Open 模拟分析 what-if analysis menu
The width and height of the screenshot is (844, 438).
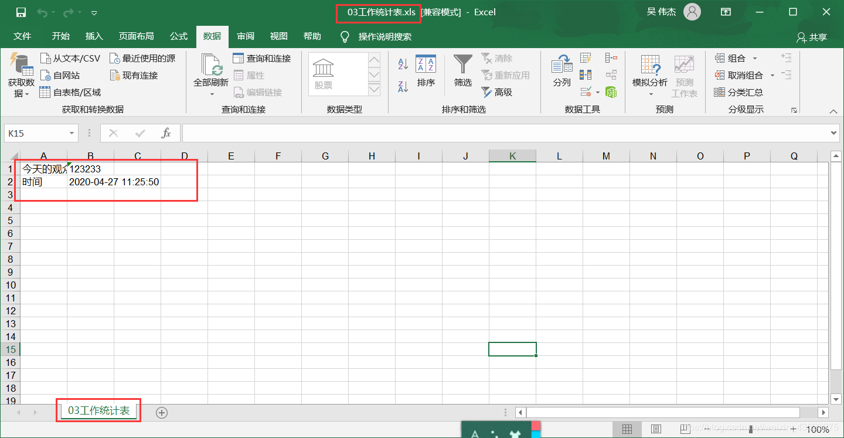[650, 75]
